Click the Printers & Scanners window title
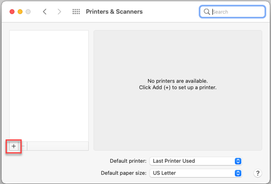This screenshot has height=184, width=271. point(114,12)
